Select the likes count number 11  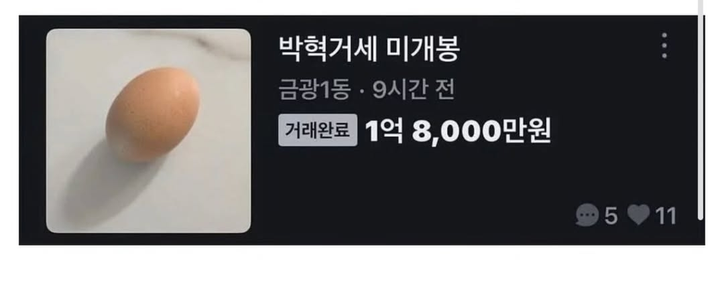pyautogui.click(x=666, y=215)
